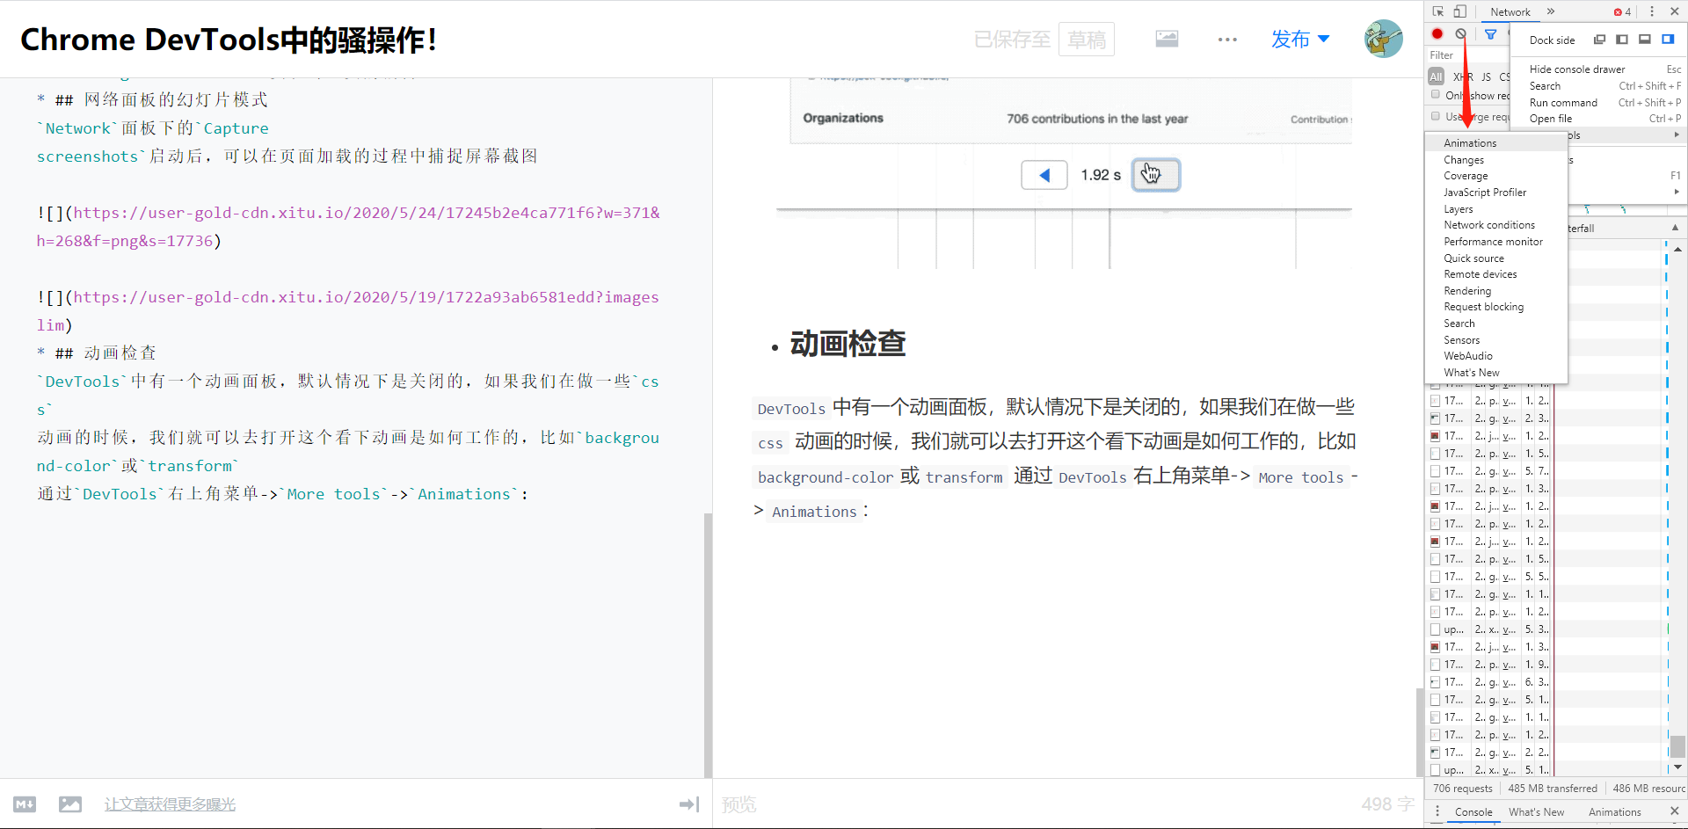The image size is (1688, 829).
Task: Open the console drawer three-dot menu
Action: point(1437,811)
